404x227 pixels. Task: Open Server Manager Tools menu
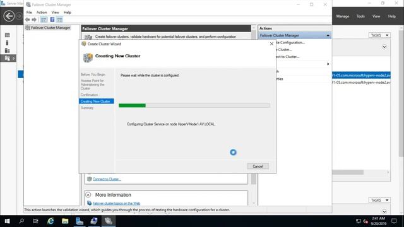coord(360,16)
